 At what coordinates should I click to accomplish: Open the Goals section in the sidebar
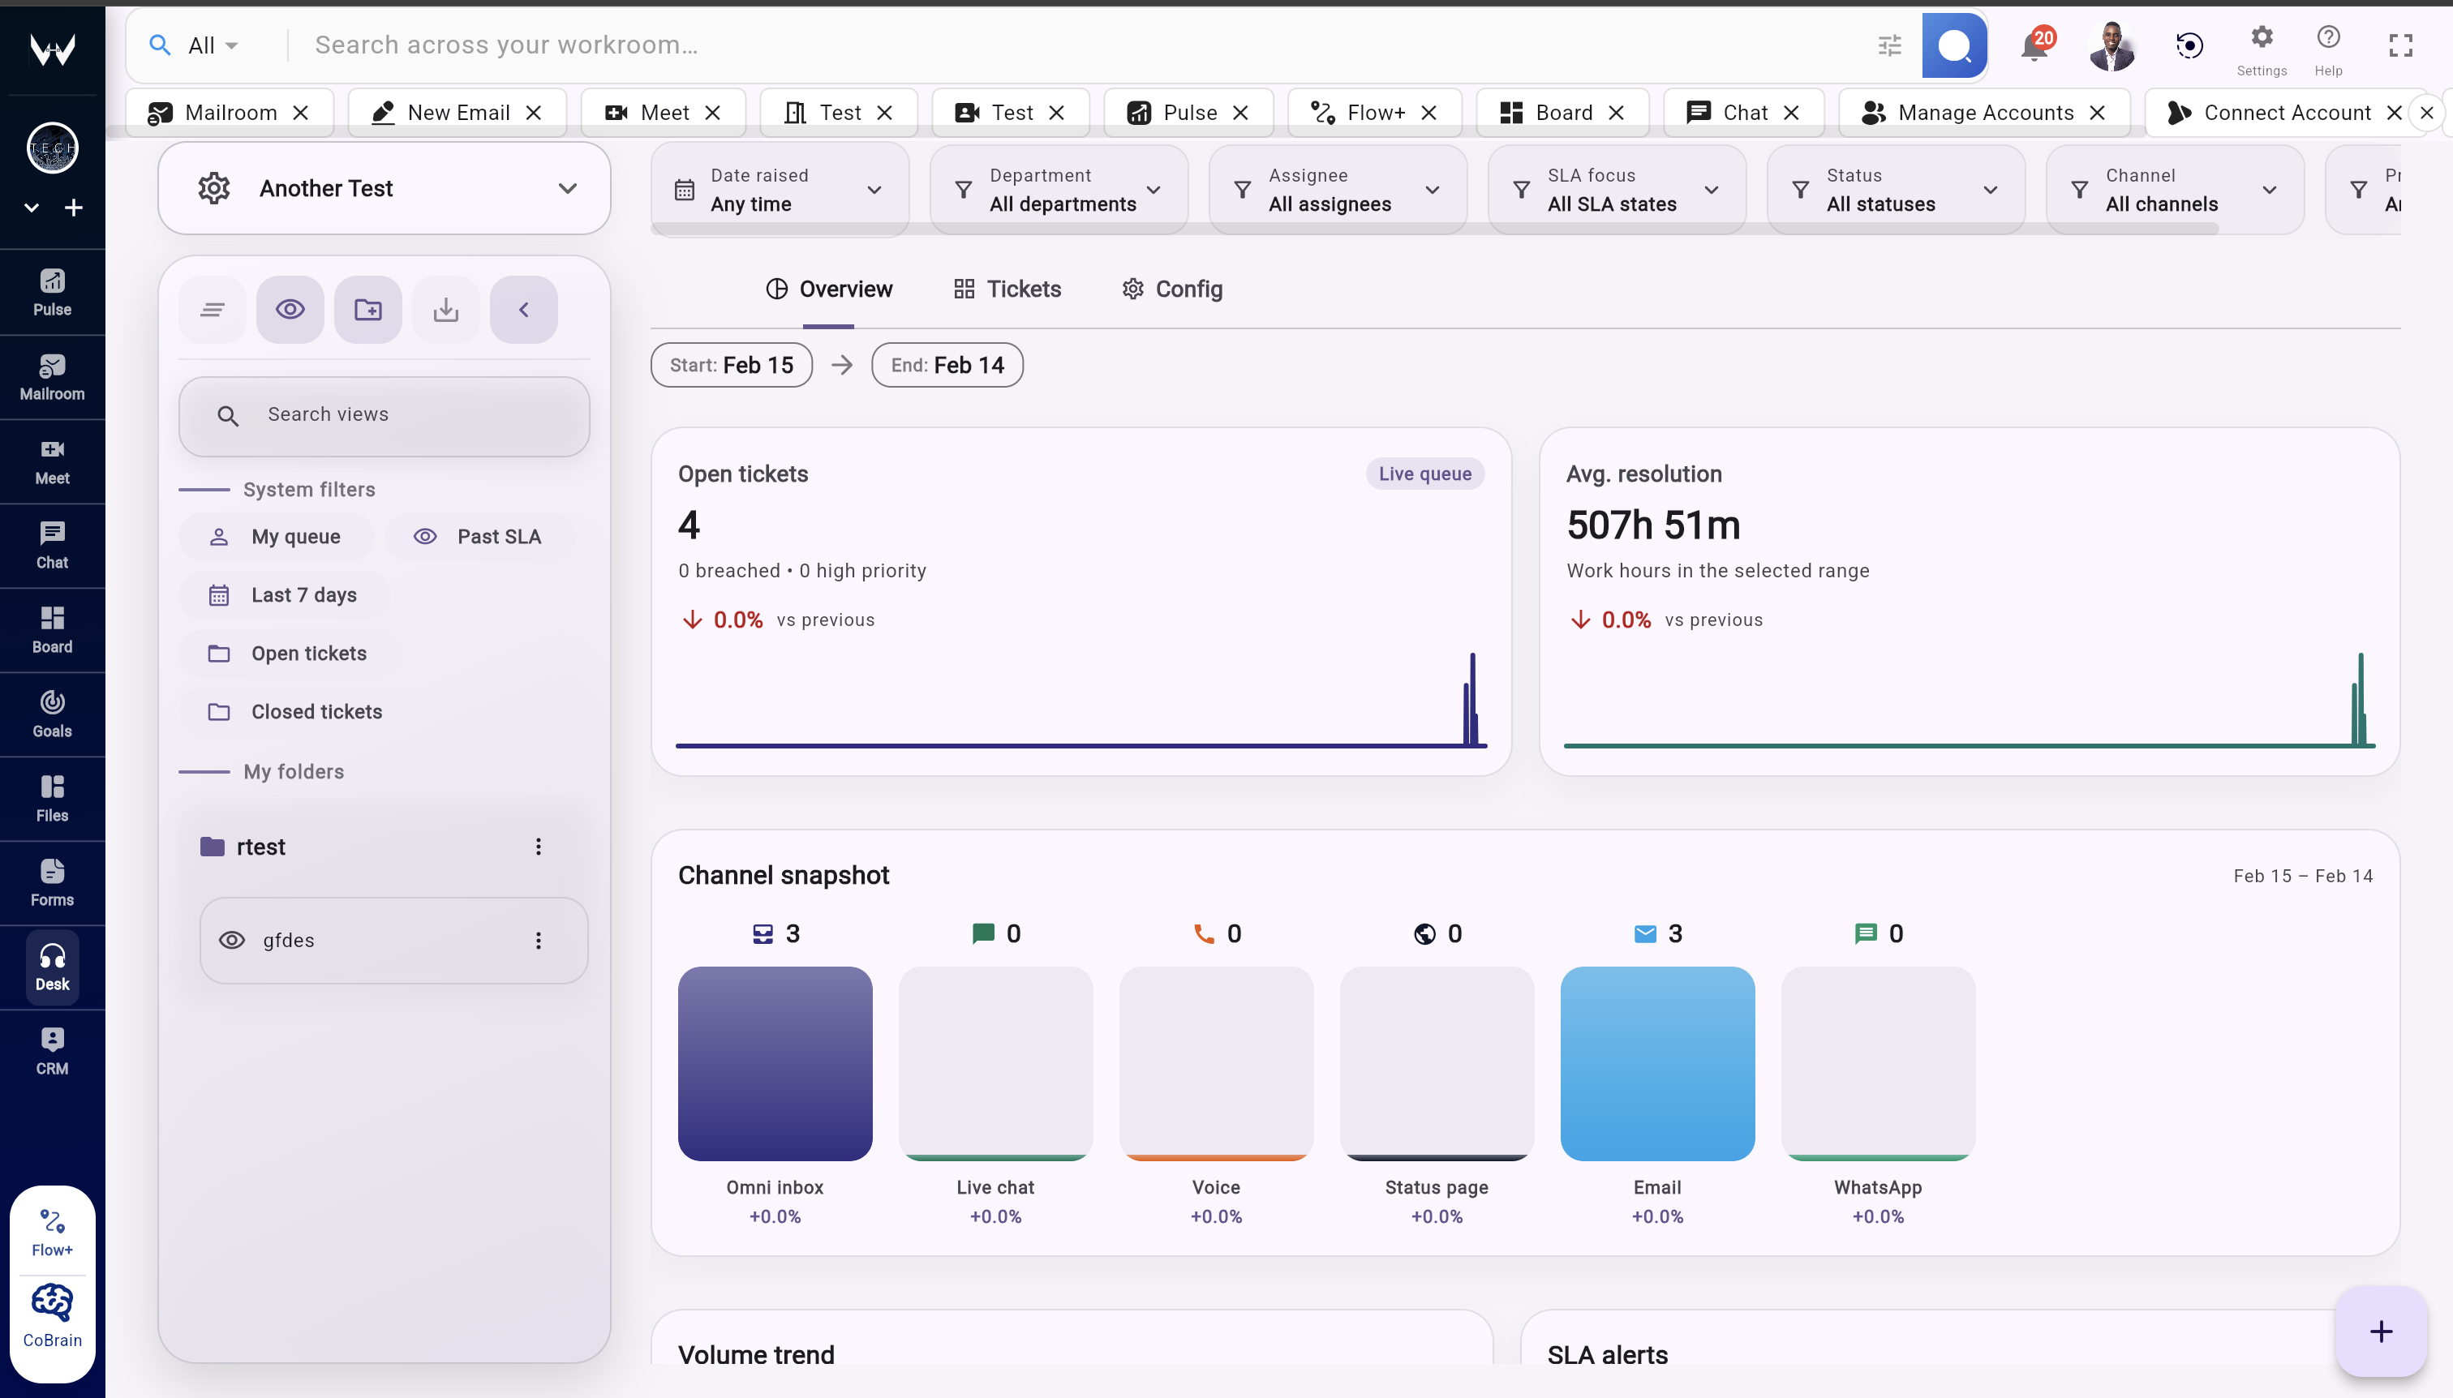53,713
